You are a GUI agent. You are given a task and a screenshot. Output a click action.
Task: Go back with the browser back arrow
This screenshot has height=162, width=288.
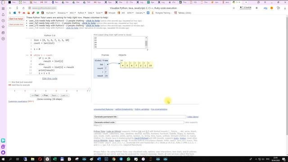[x=10, y=8]
